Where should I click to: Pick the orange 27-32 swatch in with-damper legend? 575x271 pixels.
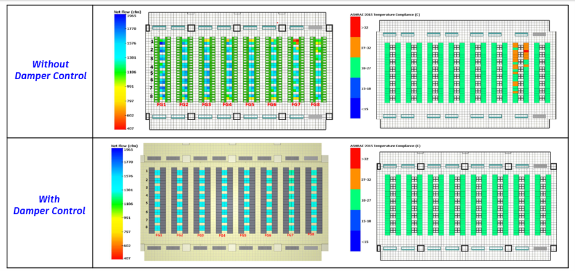tap(355, 179)
